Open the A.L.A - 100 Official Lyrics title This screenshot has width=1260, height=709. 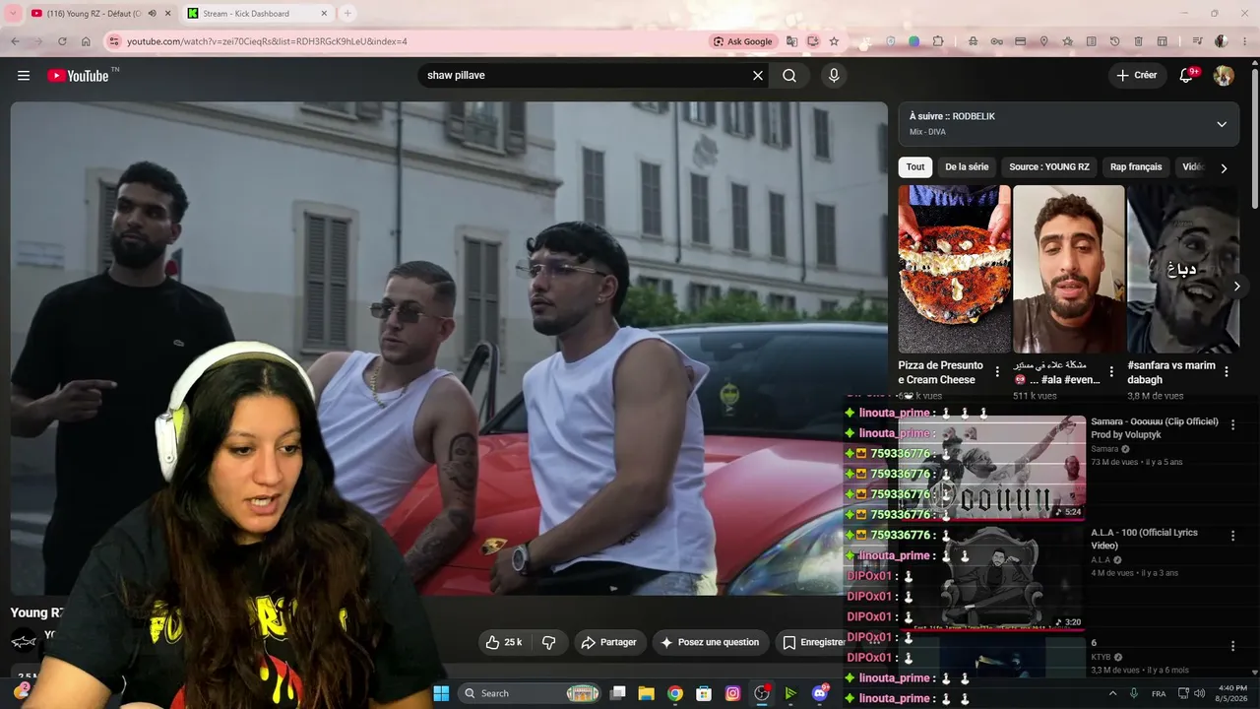(x=1145, y=539)
